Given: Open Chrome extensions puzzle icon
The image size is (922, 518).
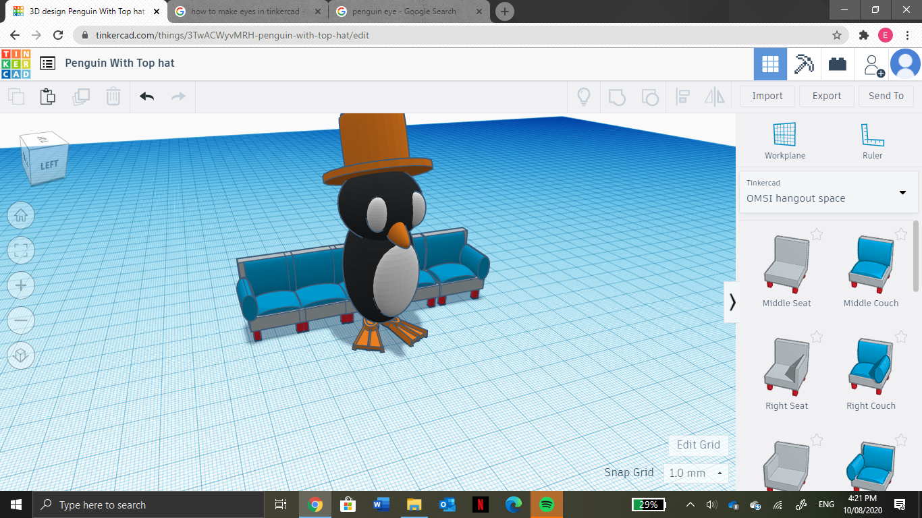Looking at the screenshot, I should (x=863, y=35).
